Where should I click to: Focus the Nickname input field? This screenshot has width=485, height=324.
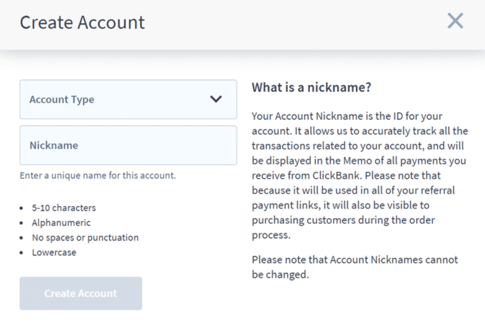coord(128,145)
